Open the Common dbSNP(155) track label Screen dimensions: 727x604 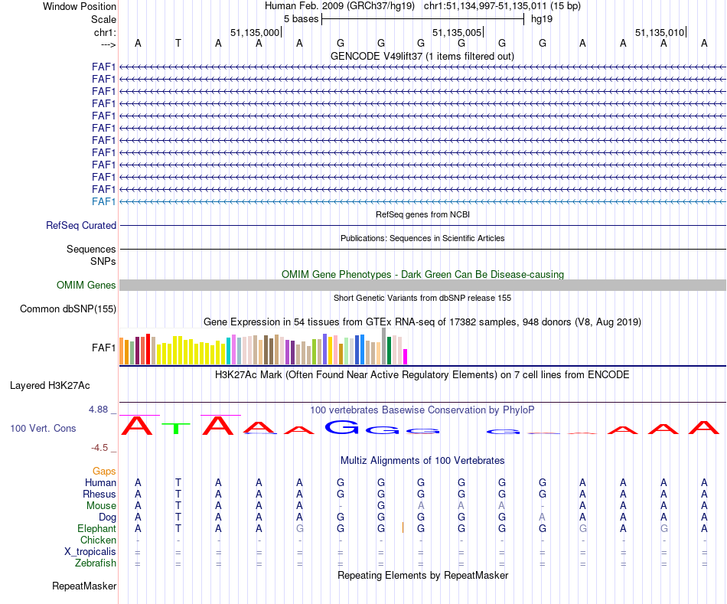(x=68, y=309)
